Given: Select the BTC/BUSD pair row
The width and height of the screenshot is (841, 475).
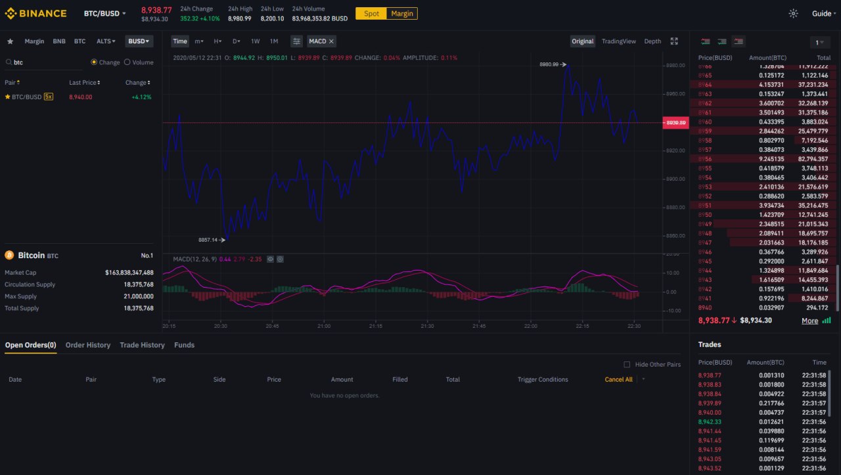Looking at the screenshot, I should (79, 97).
